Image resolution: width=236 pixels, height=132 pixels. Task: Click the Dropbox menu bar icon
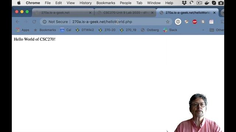[184, 3]
